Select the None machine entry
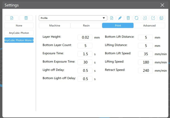 [x=19, y=26]
